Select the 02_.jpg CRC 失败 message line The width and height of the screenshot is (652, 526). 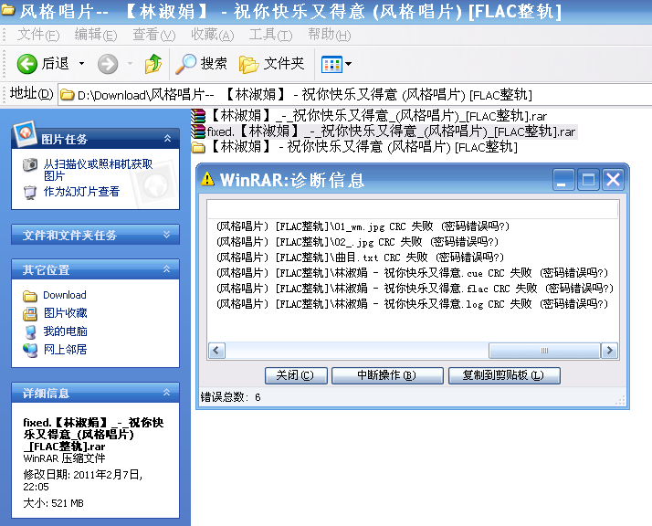coord(357,242)
